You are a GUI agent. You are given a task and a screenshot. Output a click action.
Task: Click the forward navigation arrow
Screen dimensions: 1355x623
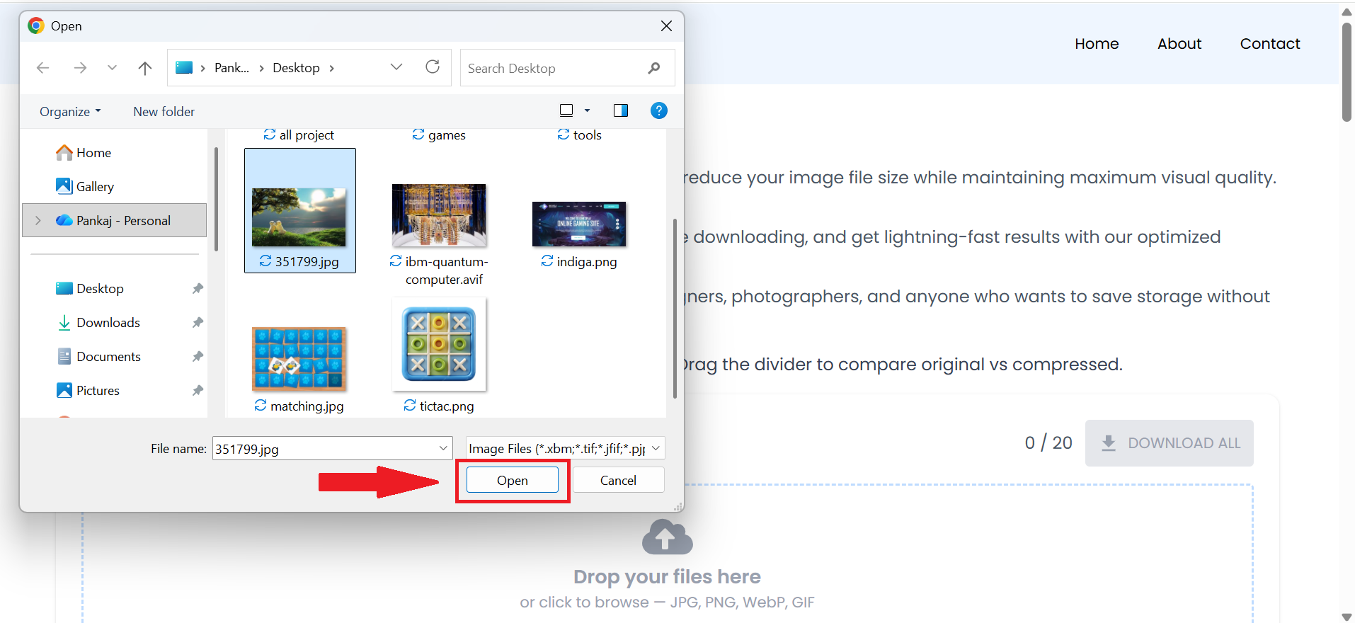(x=80, y=68)
